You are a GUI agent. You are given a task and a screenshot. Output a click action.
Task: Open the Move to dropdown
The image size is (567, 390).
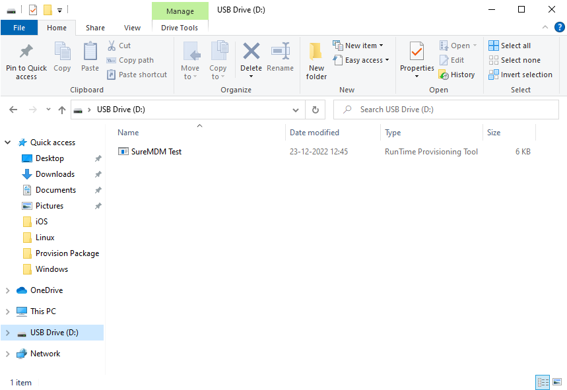click(x=190, y=60)
